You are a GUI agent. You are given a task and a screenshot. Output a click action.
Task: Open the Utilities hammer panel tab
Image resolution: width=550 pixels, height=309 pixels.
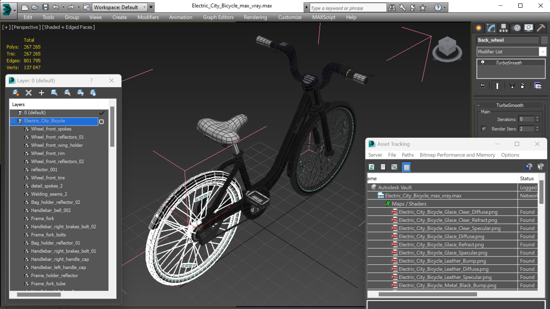tap(541, 28)
